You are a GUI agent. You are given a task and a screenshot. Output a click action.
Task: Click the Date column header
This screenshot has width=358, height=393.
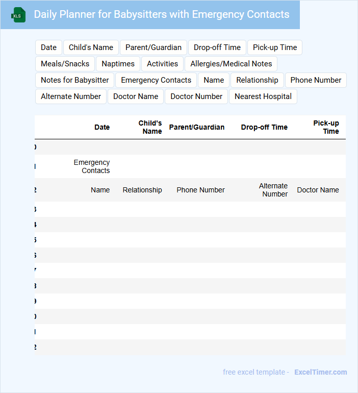pos(102,127)
